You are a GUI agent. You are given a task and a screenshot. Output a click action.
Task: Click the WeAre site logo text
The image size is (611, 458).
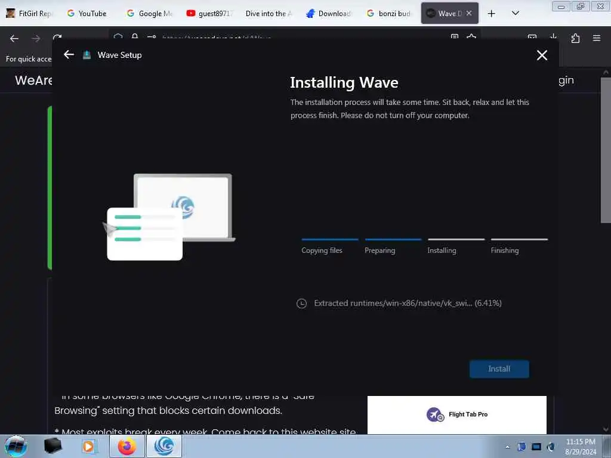point(33,81)
